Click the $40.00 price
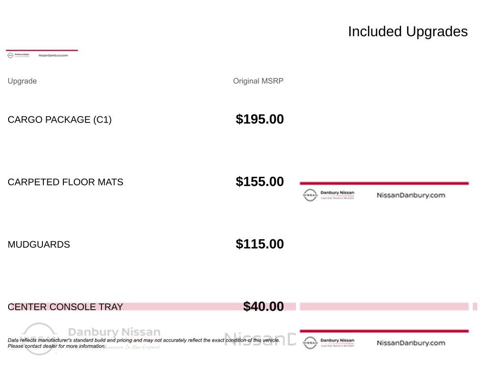 (263, 306)
